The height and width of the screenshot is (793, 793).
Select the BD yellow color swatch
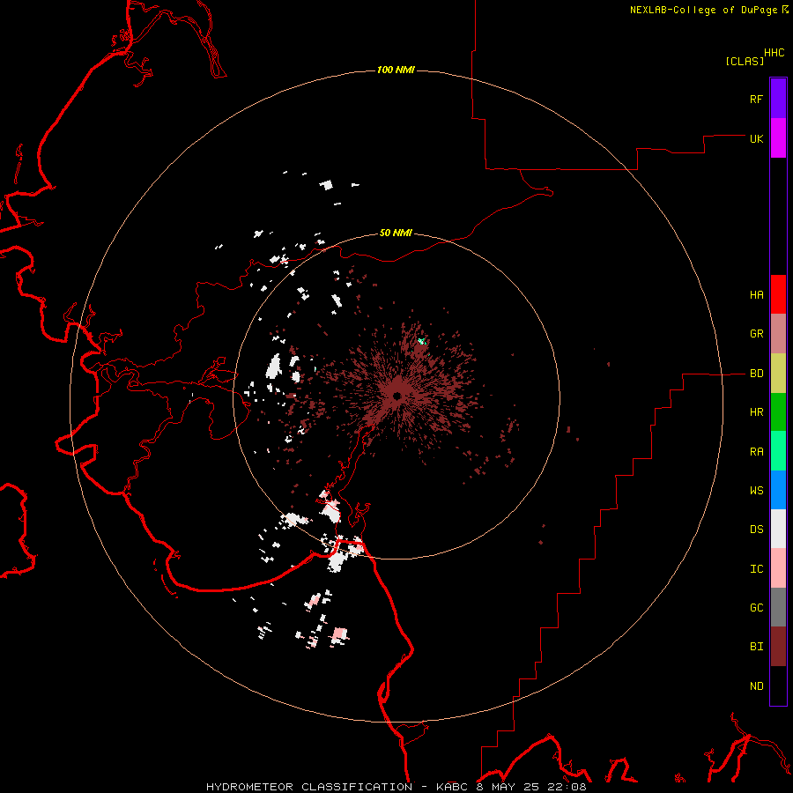[778, 374]
